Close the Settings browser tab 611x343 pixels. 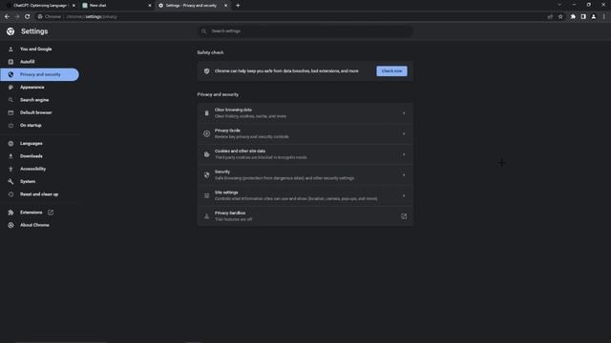tap(225, 6)
